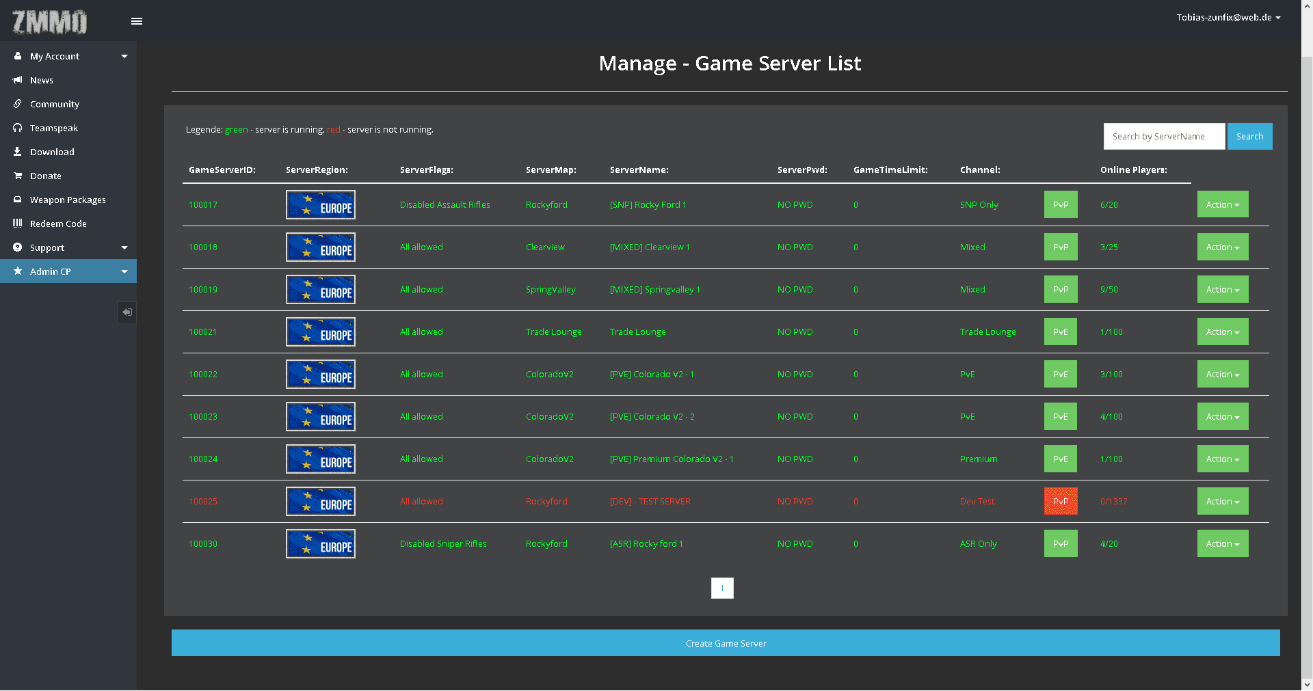The width and height of the screenshot is (1313, 691).
Task: Open Action dropdown for Colorado V2 - 2
Action: [x=1223, y=416]
